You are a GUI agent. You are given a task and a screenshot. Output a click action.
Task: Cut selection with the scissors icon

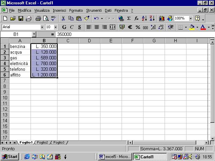click(x=63, y=18)
